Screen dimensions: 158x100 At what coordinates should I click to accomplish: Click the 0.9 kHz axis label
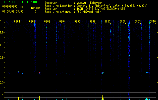(x=2, y=57)
